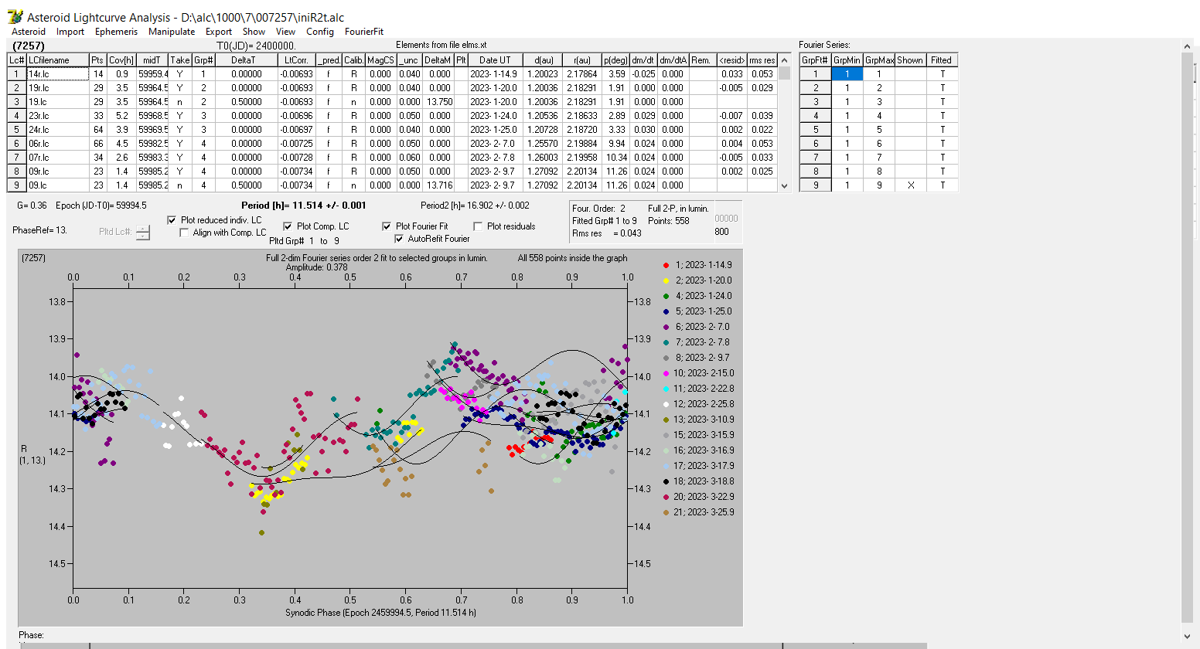Toggle AutoRefit Fourier checkbox
Screen dimensions: 1200x649
coord(399,239)
